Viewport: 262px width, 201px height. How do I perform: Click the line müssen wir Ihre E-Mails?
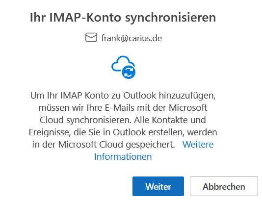click(x=123, y=108)
